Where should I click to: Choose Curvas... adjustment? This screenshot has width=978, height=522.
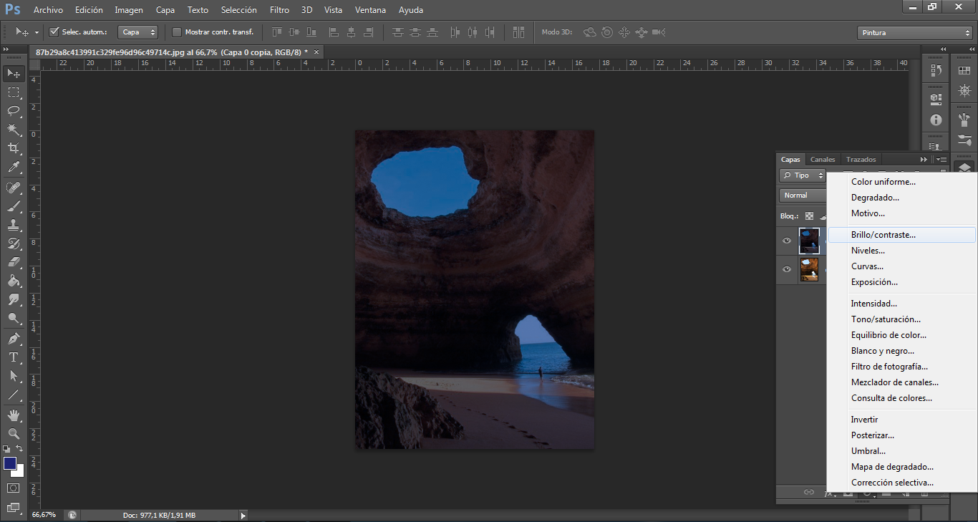(902, 266)
